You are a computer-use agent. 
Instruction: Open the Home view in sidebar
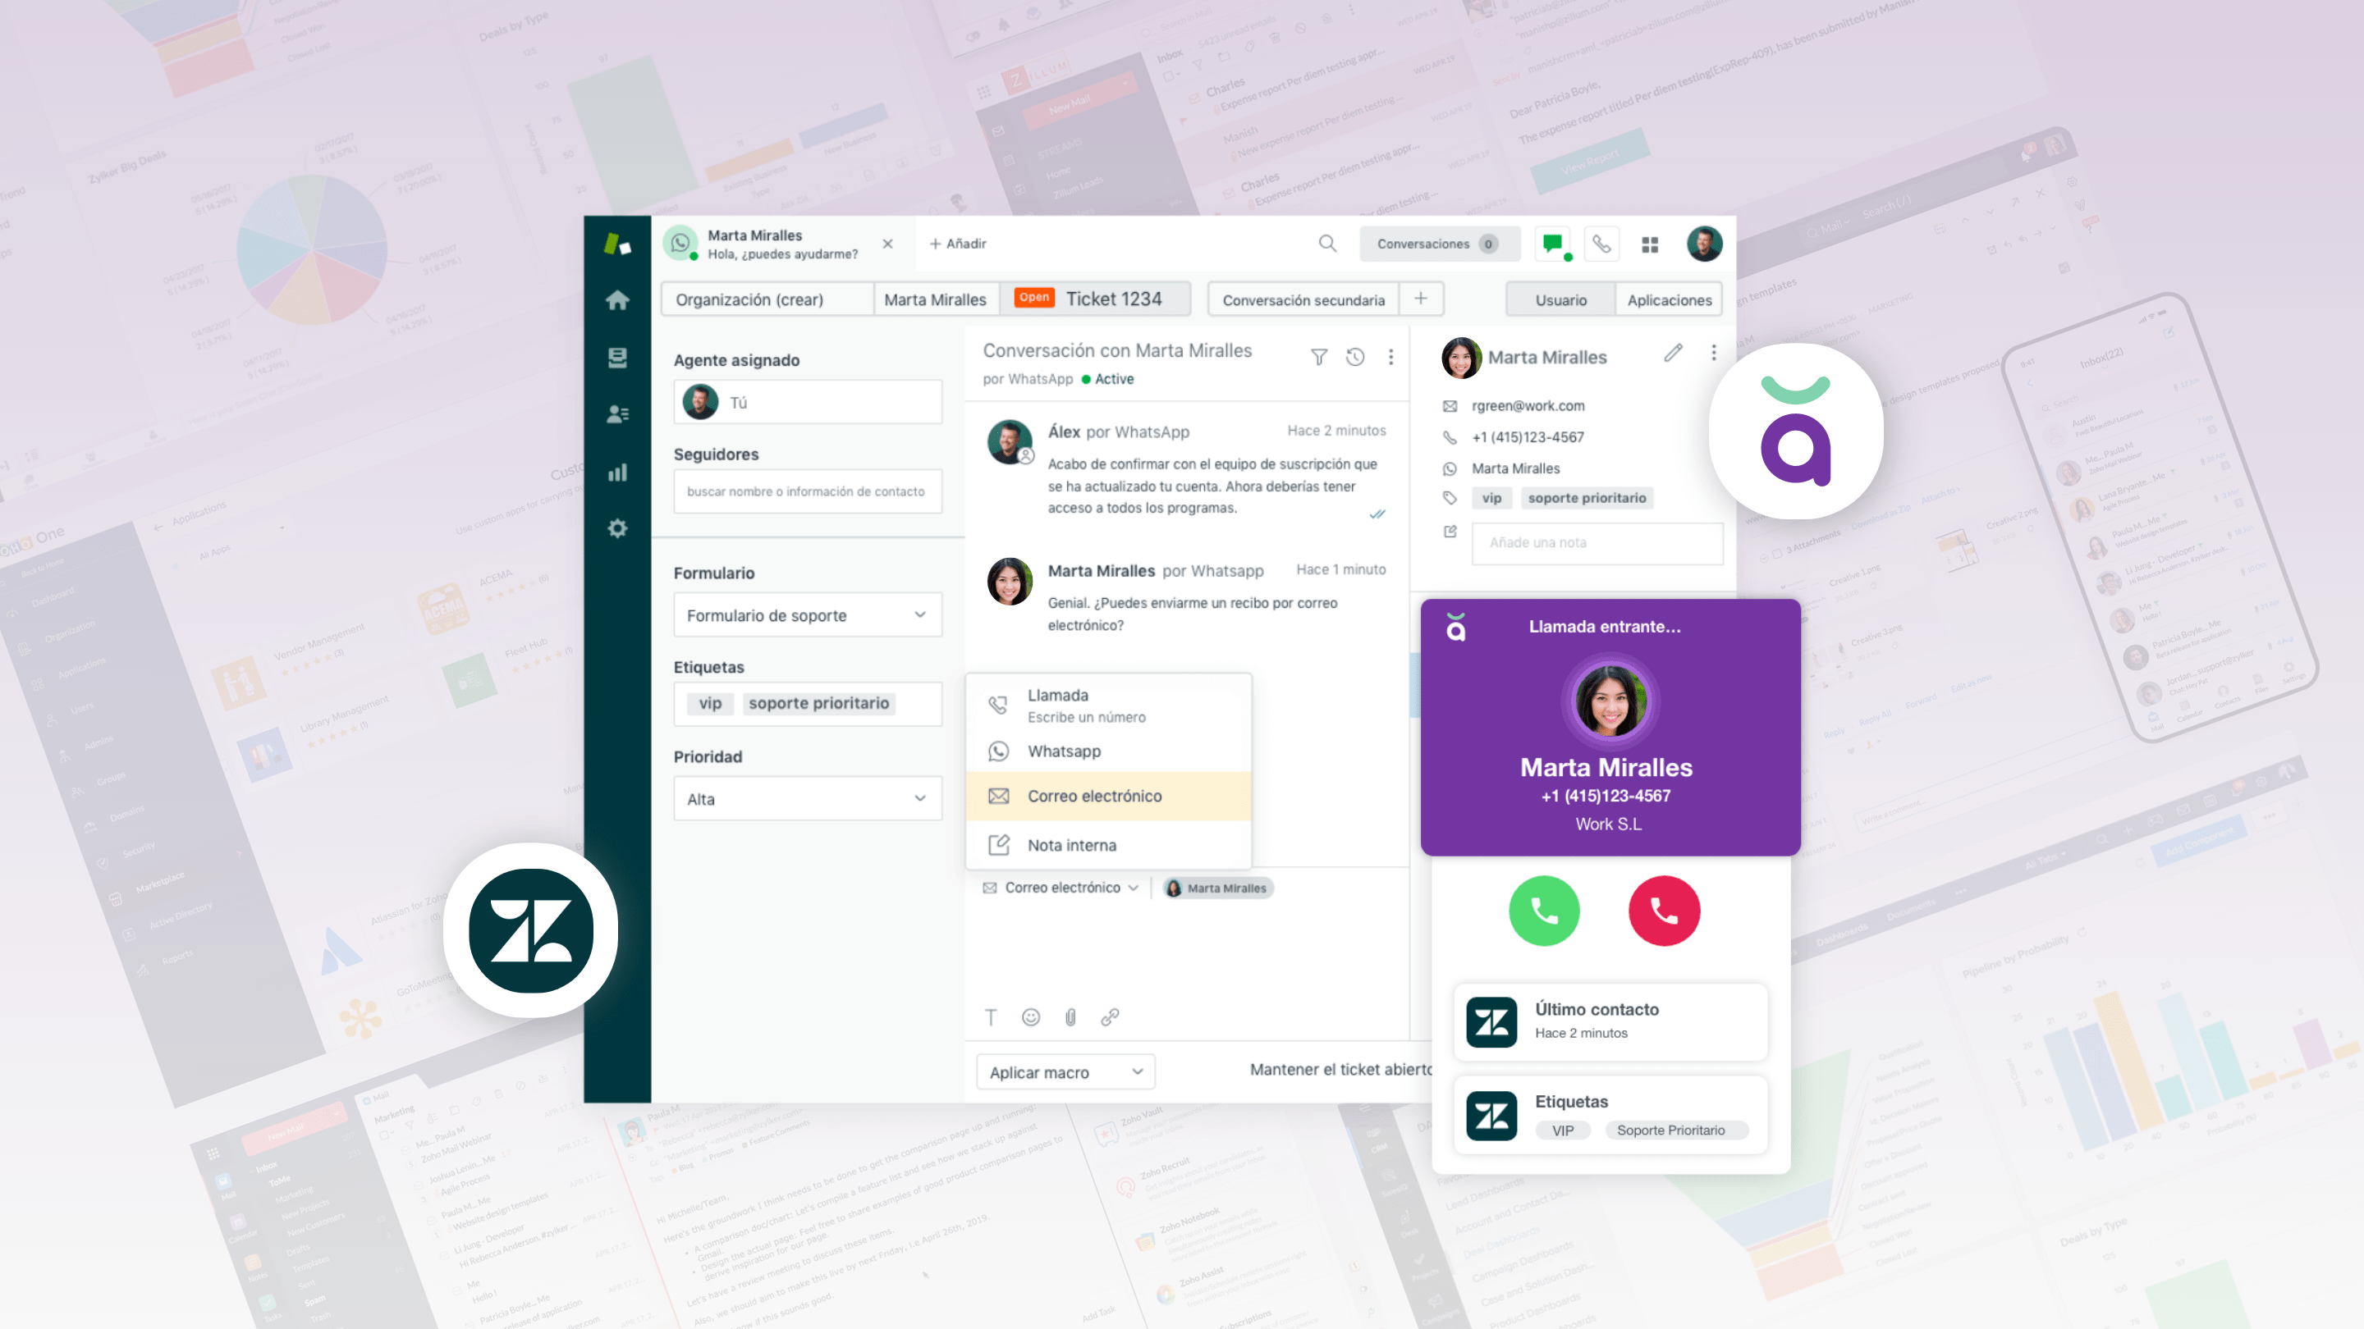(617, 300)
